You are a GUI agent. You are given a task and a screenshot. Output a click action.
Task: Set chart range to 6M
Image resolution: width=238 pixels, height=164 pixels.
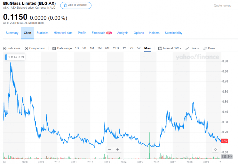click(x=107, y=48)
